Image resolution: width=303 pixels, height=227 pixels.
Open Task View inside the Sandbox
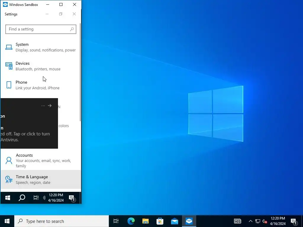pos(36,198)
